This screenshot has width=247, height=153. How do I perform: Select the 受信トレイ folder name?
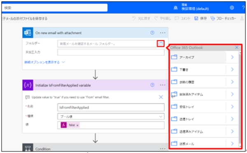[186, 107]
